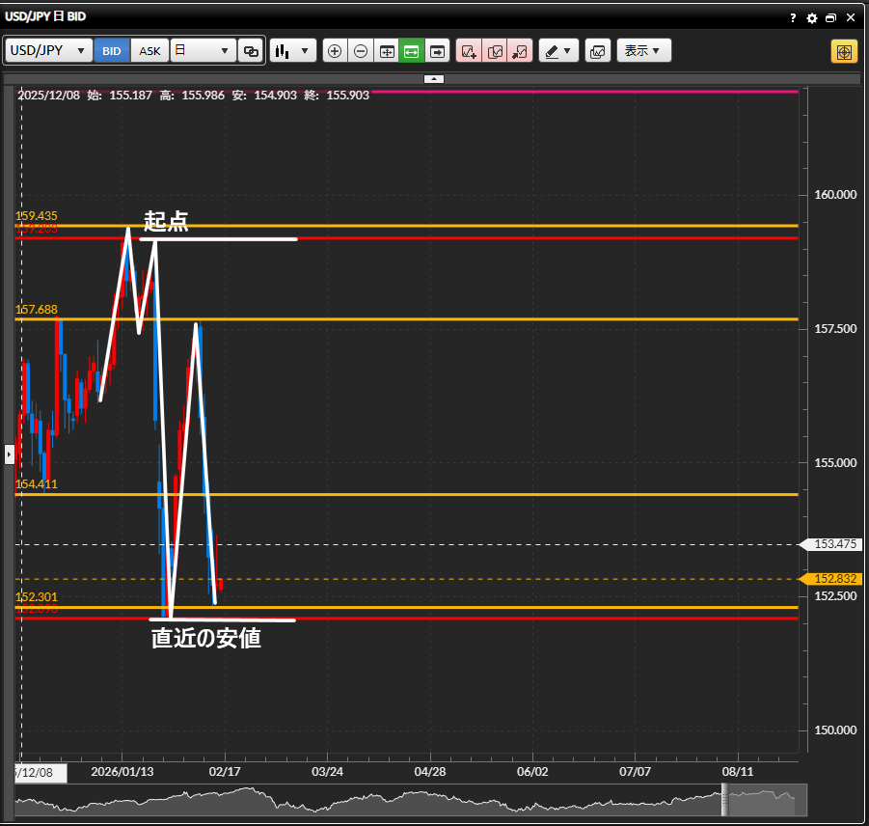This screenshot has height=826, width=869.
Task: Click the edit indicator icon
Action: [x=495, y=51]
